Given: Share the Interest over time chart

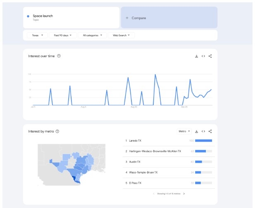Looking at the screenshot, I should point(210,56).
